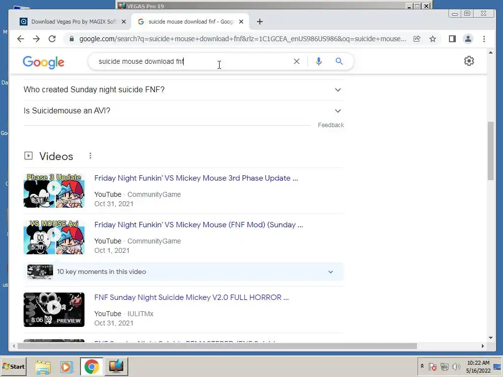Click the horizontal scroll-right arrow
This screenshot has width=503, height=377.
click(x=483, y=346)
